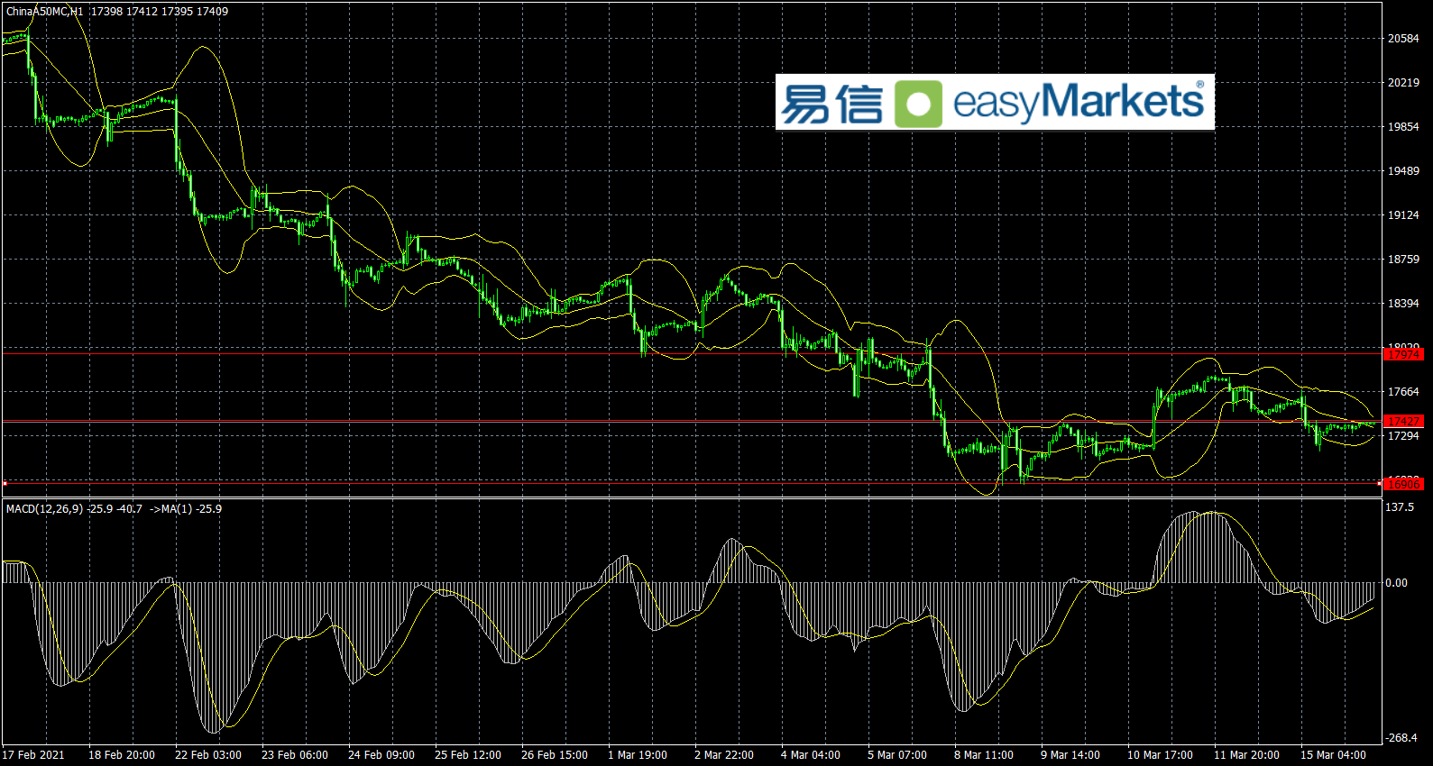1433x766 pixels.
Task: Select the red 16906 price level tag
Action: [x=1403, y=484]
